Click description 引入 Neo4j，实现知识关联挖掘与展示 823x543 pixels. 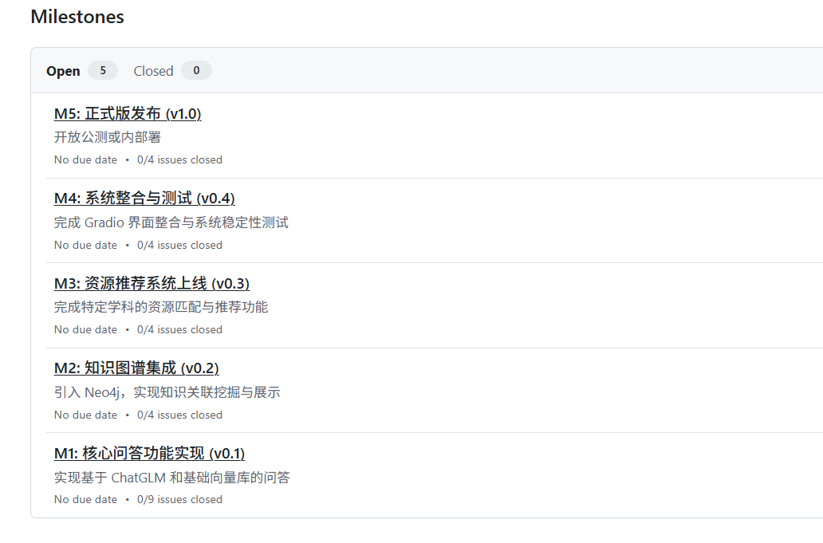[167, 392]
